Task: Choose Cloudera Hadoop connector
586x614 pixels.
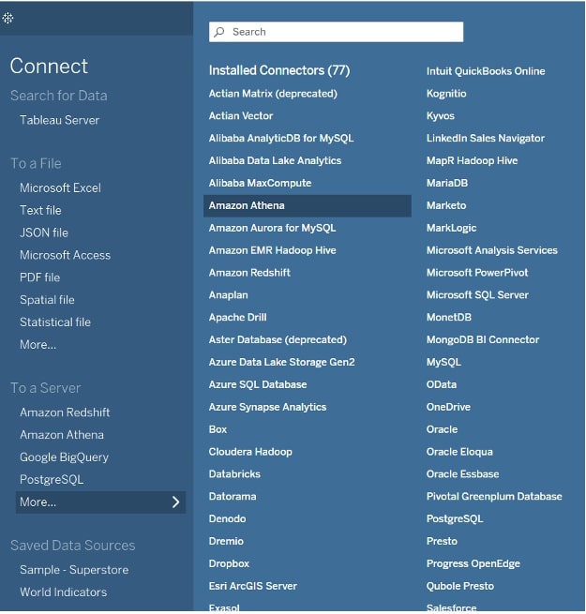Action: tap(250, 452)
